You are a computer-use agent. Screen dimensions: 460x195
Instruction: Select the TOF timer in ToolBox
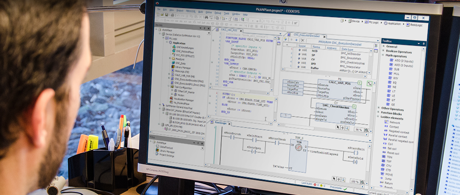point(387,161)
